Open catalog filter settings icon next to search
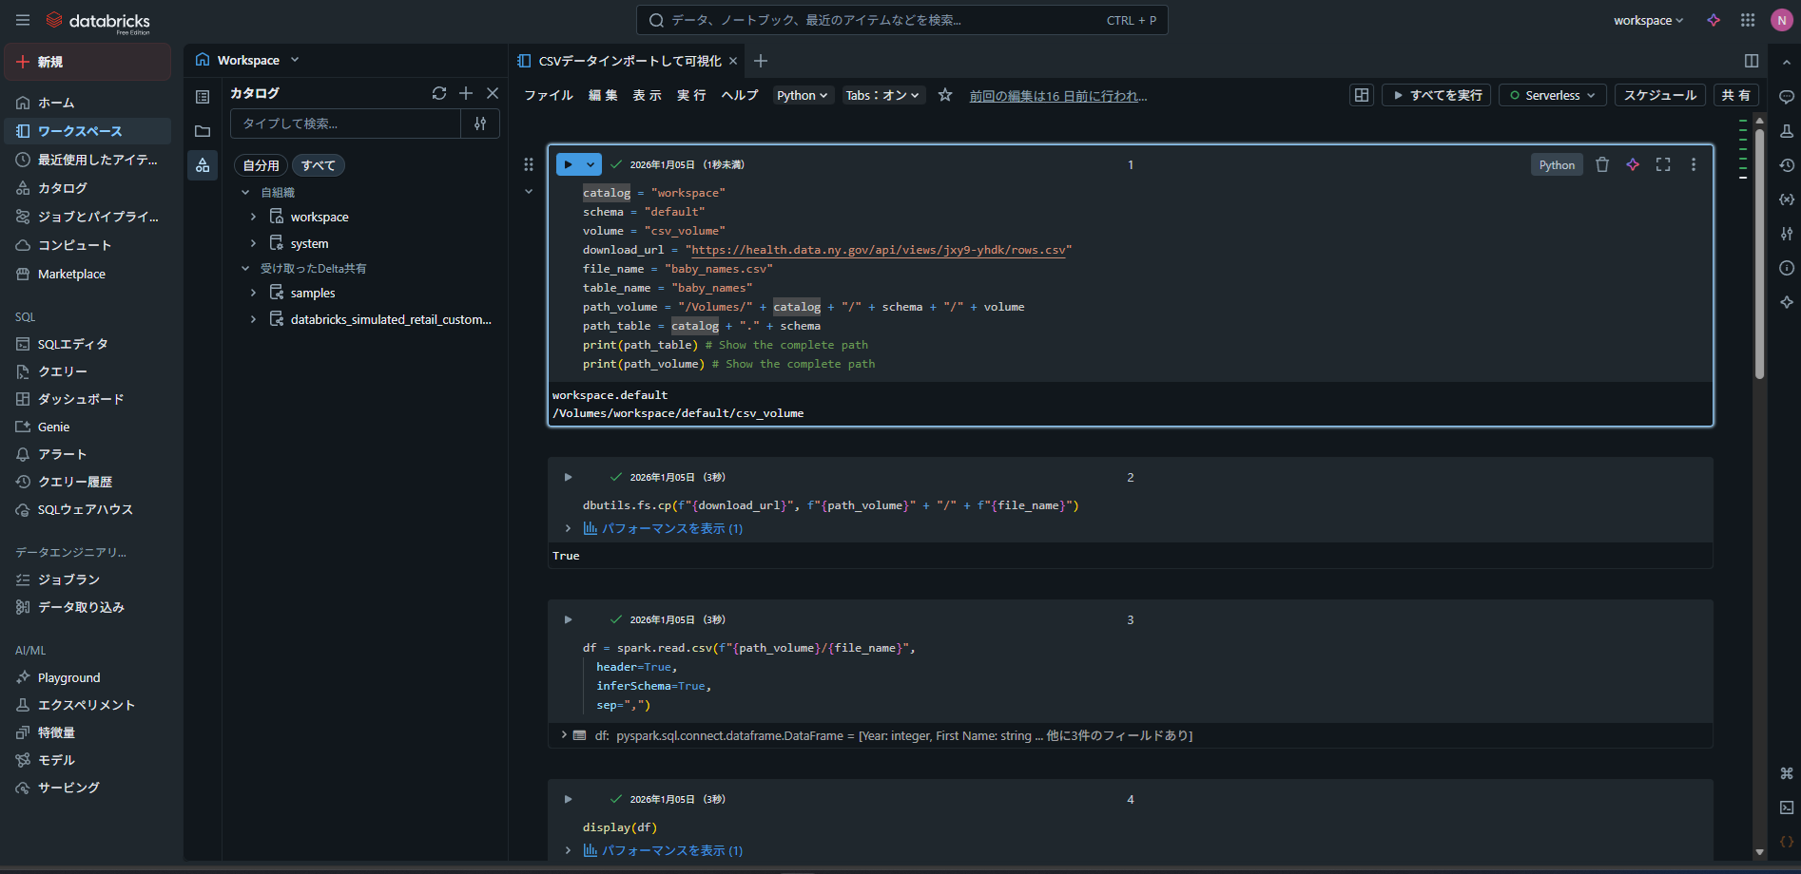The height and width of the screenshot is (874, 1801). tap(480, 123)
